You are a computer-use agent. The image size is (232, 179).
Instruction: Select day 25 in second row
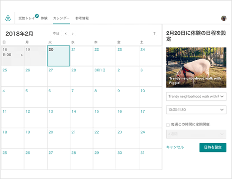click(x=13, y=77)
